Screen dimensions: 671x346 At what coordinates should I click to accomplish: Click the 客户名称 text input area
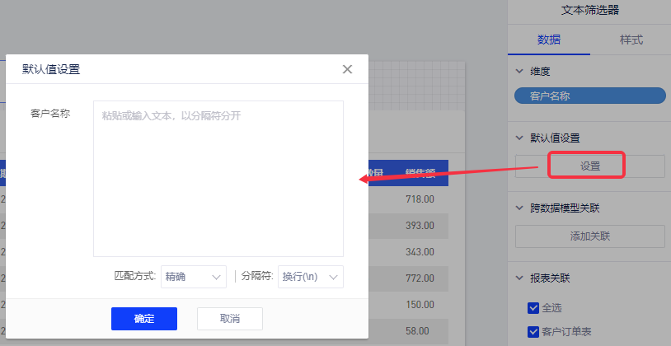218,178
